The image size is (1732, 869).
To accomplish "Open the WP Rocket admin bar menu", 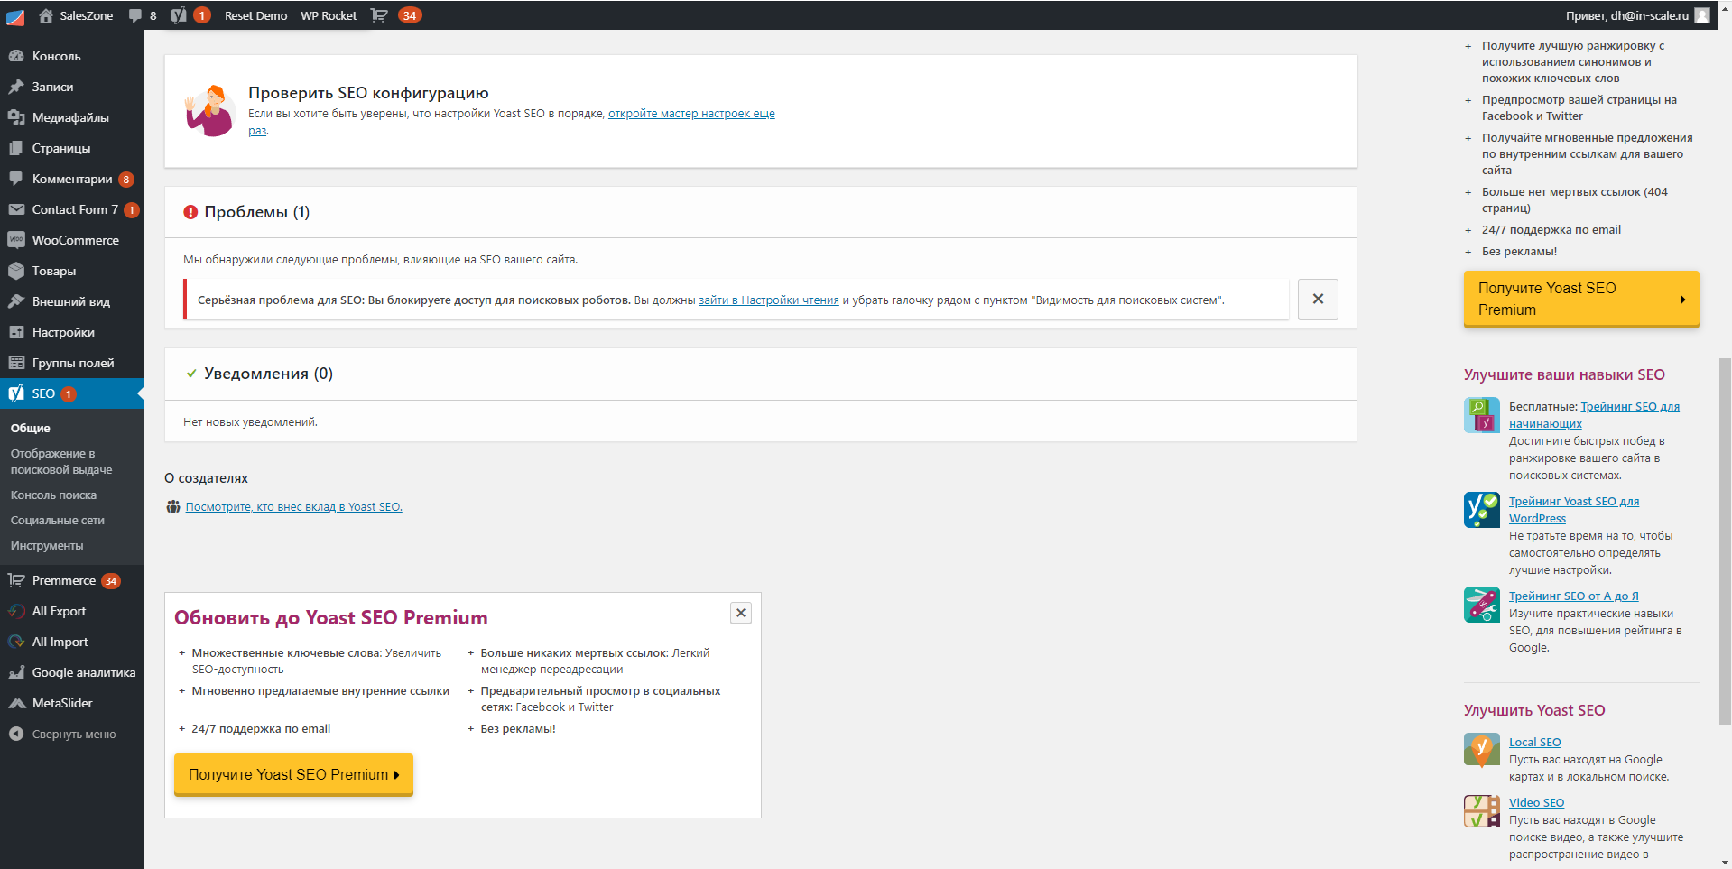I will click(x=329, y=15).
